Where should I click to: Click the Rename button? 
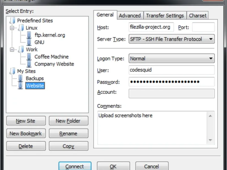(x=68, y=133)
